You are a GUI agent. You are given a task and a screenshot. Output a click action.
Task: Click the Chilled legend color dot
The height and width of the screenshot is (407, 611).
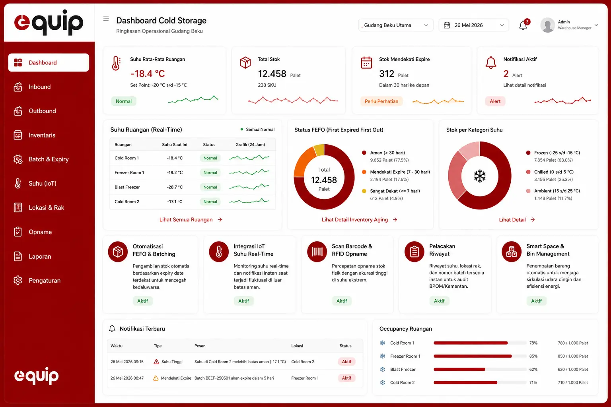528,172
